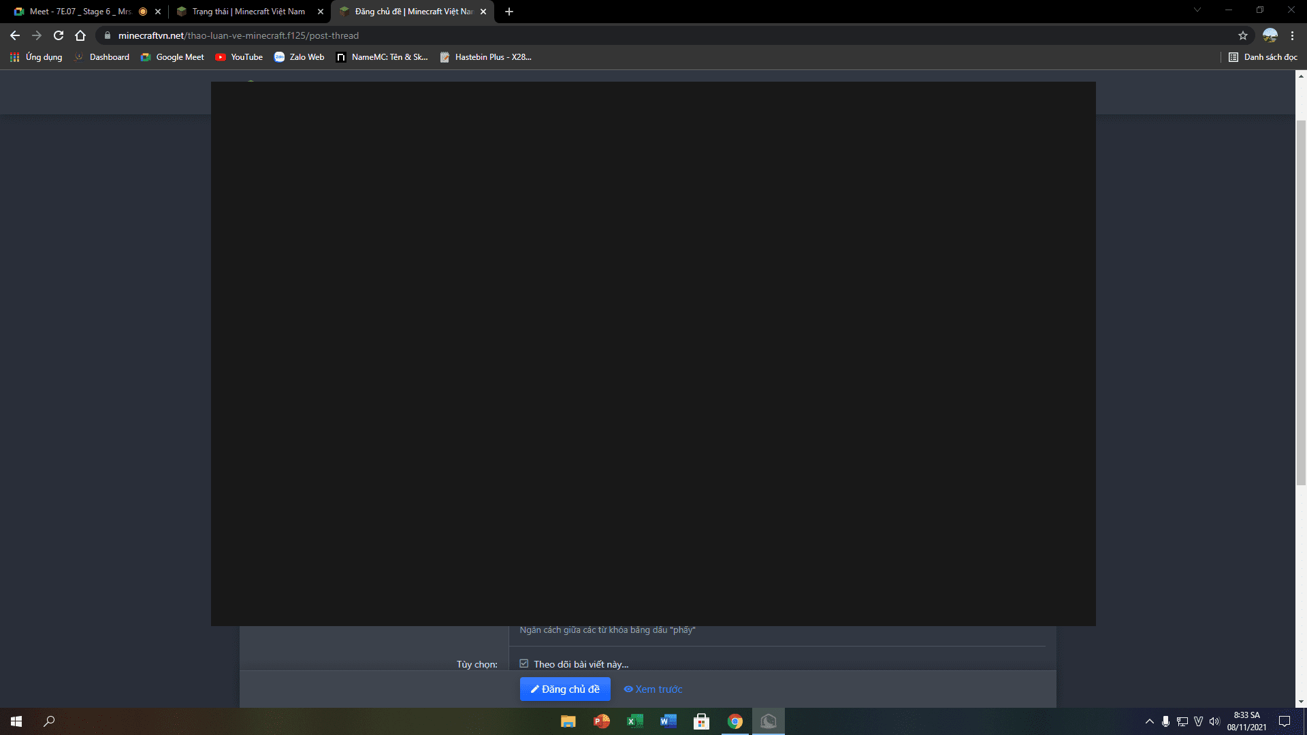Click the page vertical scrollbar thumb

[1301, 303]
